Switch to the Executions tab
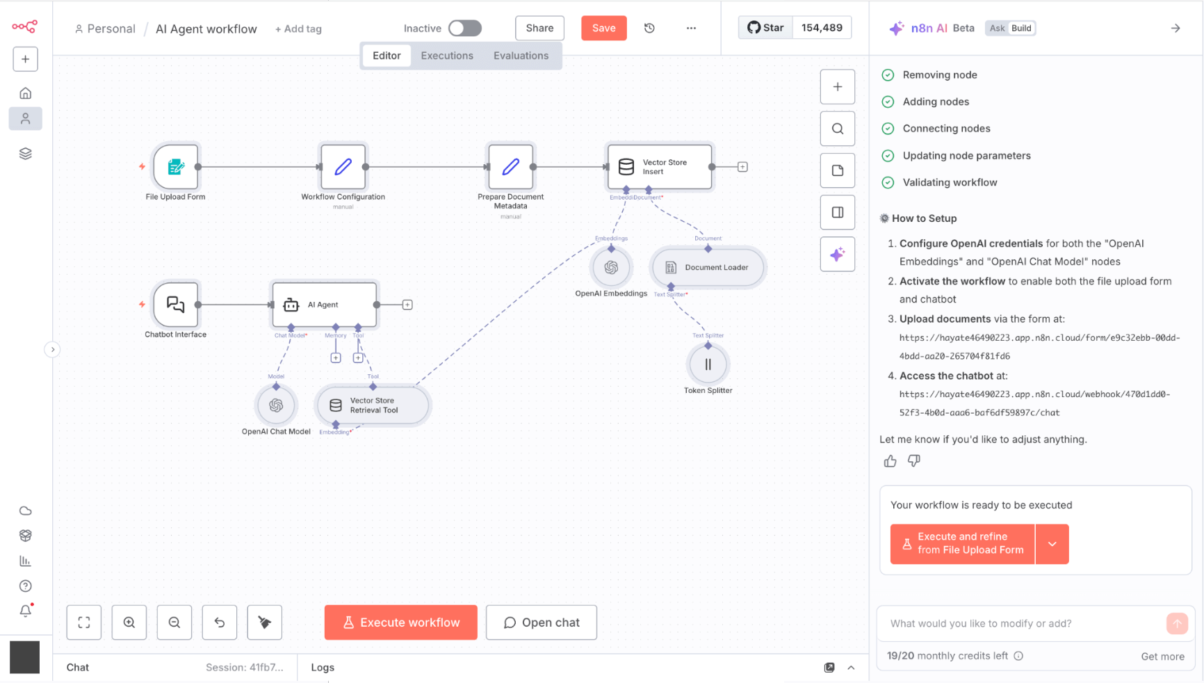This screenshot has height=683, width=1204. (447, 56)
